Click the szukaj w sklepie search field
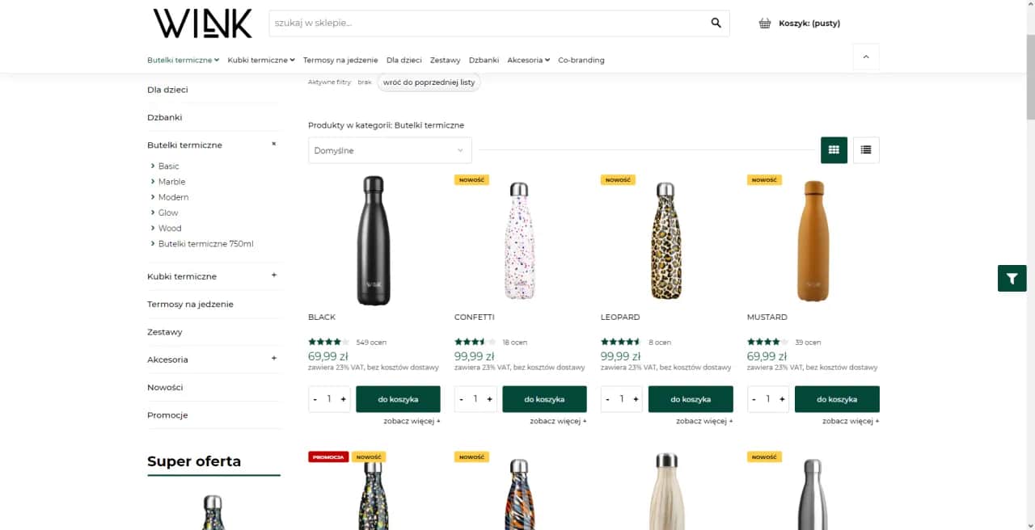 (485, 23)
